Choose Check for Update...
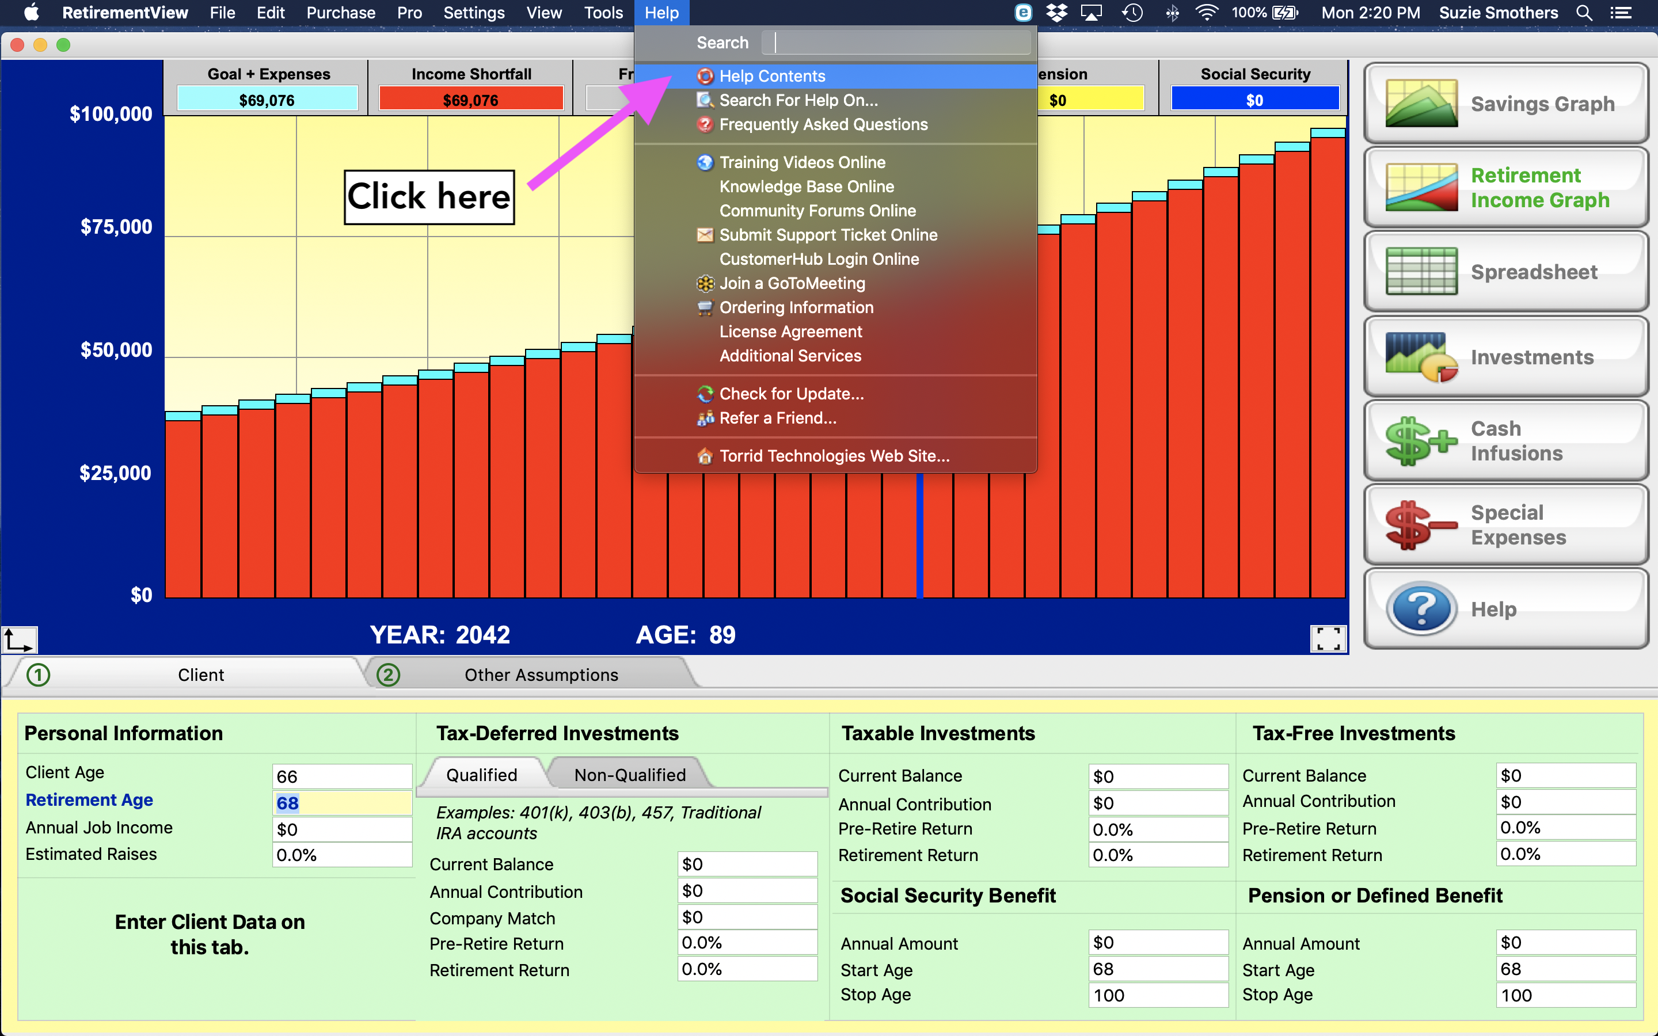Screen dimensions: 1658x1036 pos(835,394)
